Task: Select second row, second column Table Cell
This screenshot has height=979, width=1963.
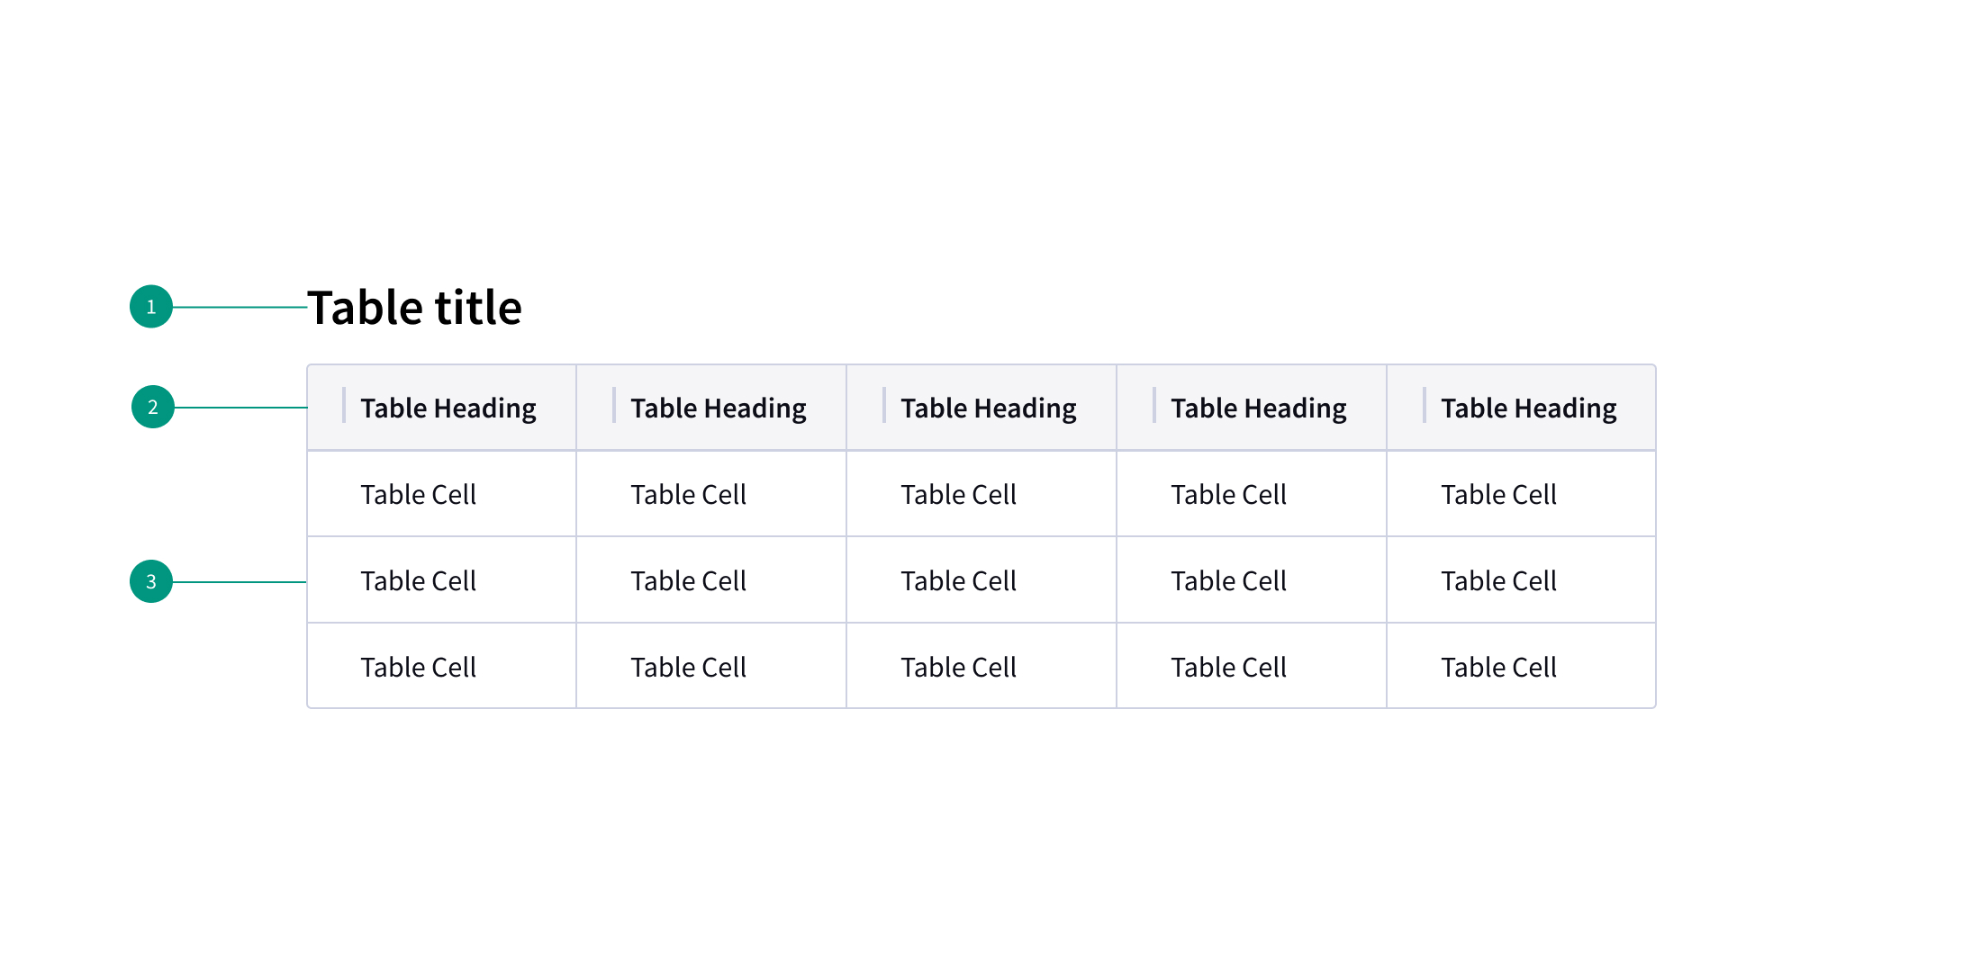Action: point(689,580)
